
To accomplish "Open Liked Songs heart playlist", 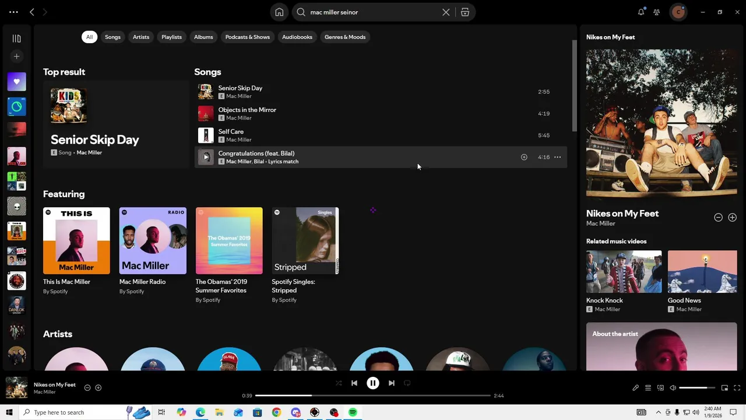I will [16, 82].
